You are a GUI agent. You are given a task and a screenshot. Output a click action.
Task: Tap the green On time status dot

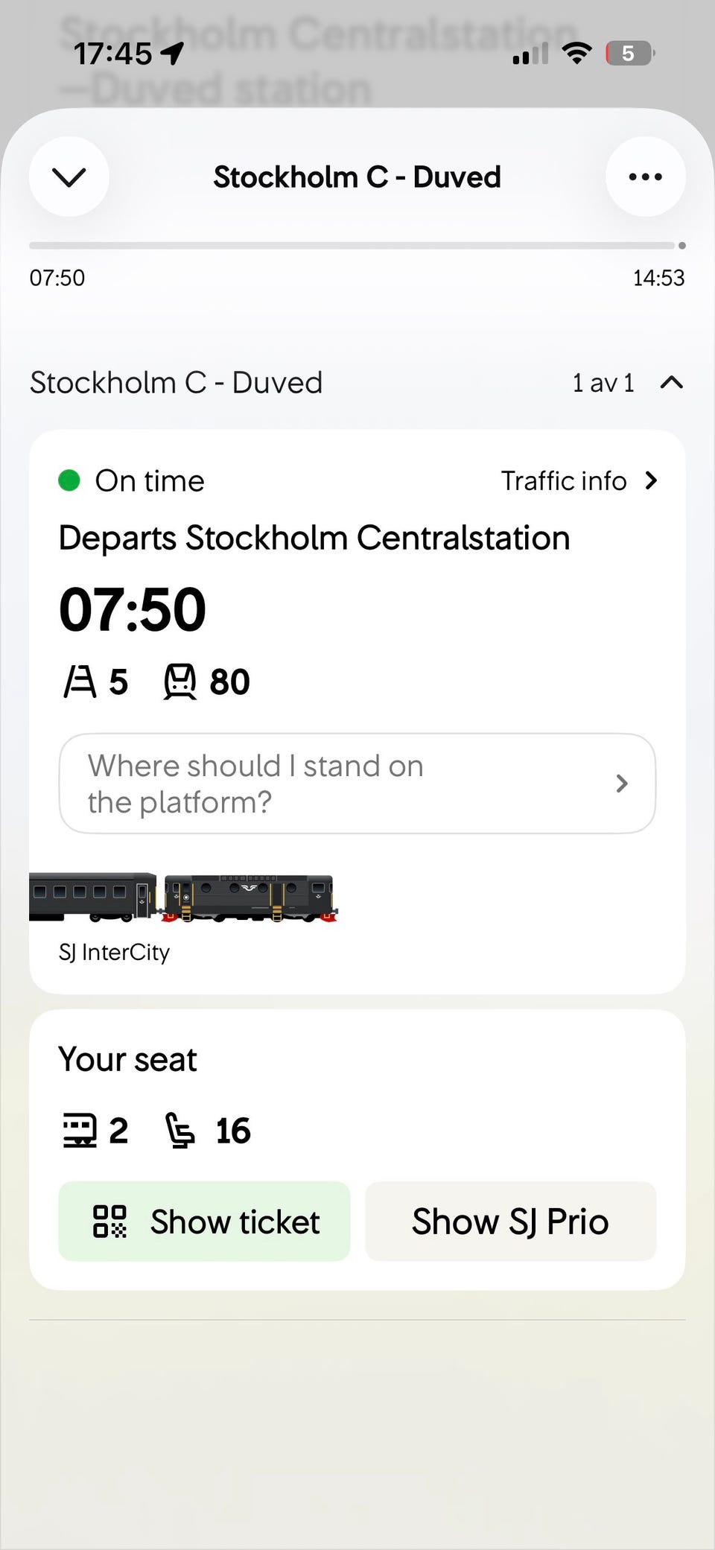pyautogui.click(x=69, y=480)
